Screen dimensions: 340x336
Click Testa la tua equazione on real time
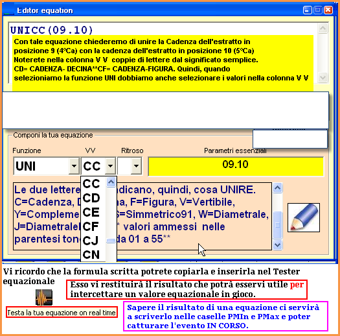point(62,313)
